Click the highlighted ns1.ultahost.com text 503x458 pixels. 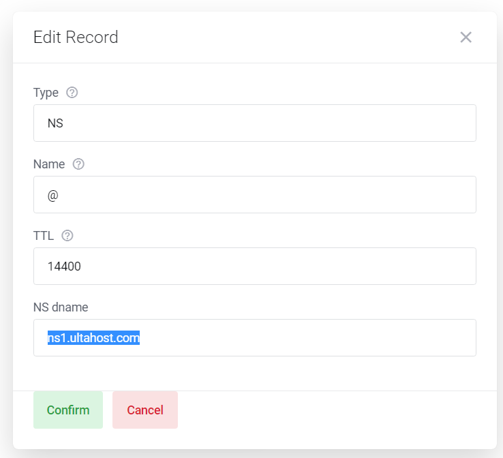[93, 338]
